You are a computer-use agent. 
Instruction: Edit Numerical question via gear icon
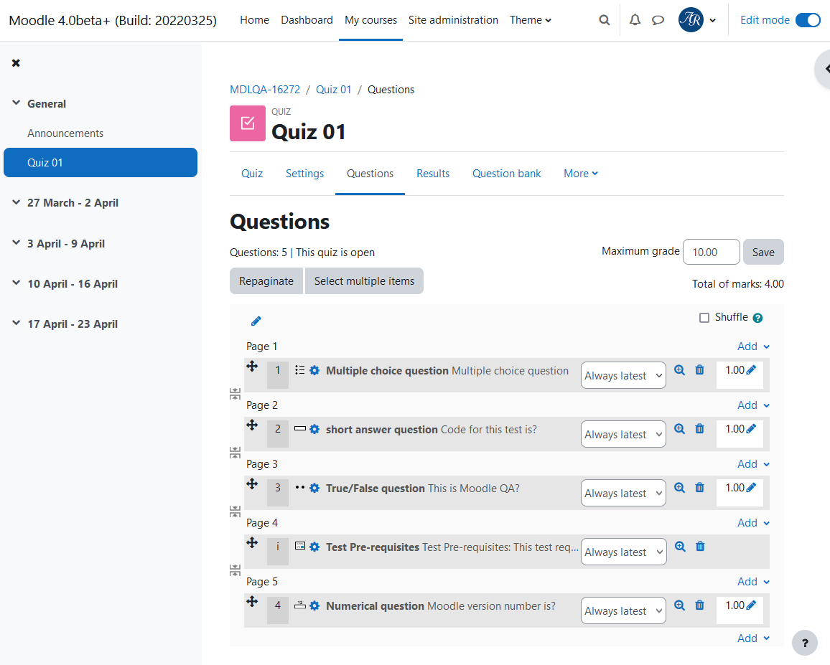pyautogui.click(x=314, y=605)
